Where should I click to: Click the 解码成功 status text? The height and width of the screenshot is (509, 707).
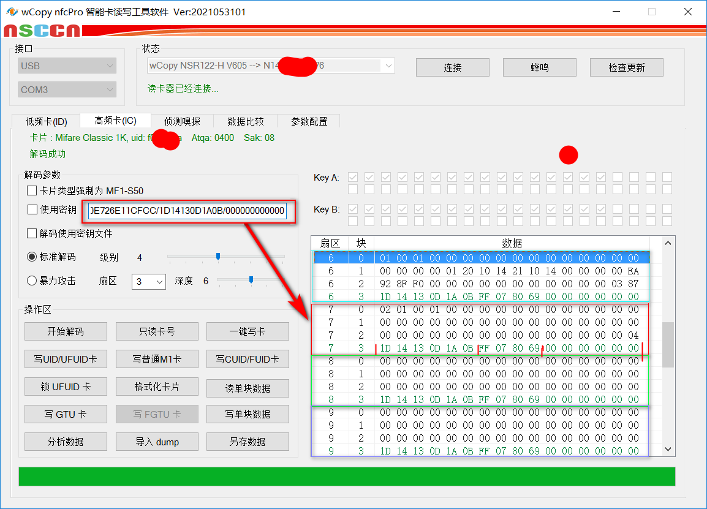click(x=48, y=154)
